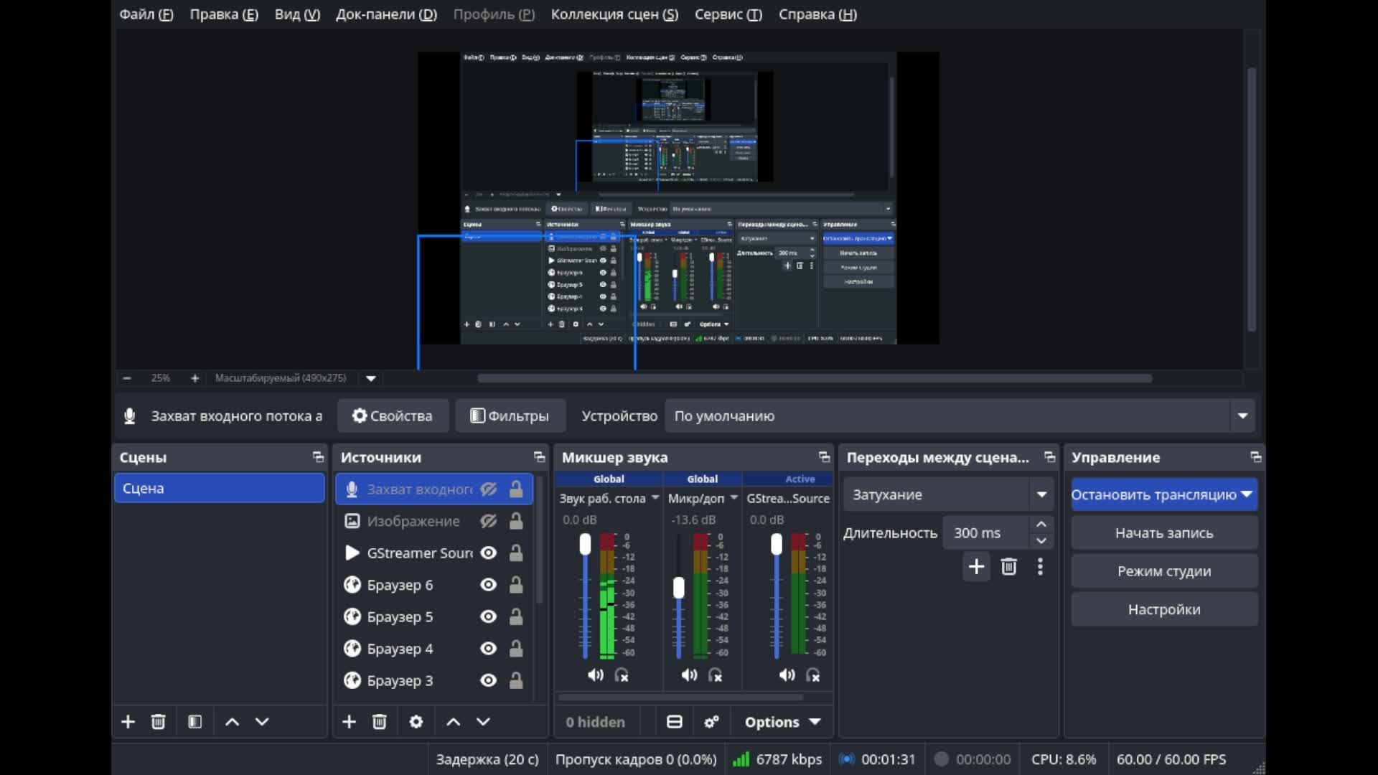1378x775 pixels.
Task: Open transition properties three-dot menu
Action: 1040,567
